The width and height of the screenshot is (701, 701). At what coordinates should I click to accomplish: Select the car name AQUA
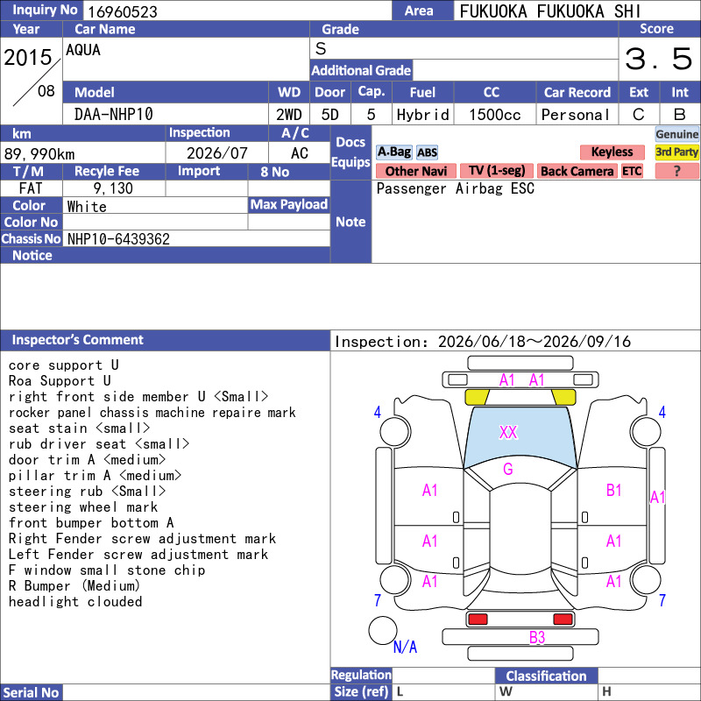(x=83, y=50)
